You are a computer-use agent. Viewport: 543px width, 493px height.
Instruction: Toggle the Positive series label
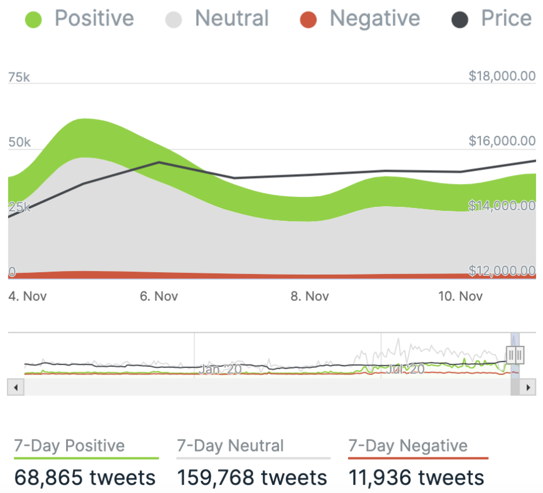[94, 19]
